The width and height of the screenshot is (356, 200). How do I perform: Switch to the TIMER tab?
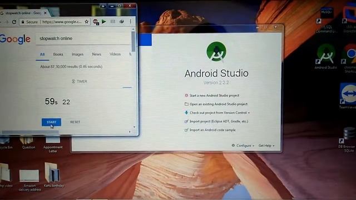click(80, 82)
